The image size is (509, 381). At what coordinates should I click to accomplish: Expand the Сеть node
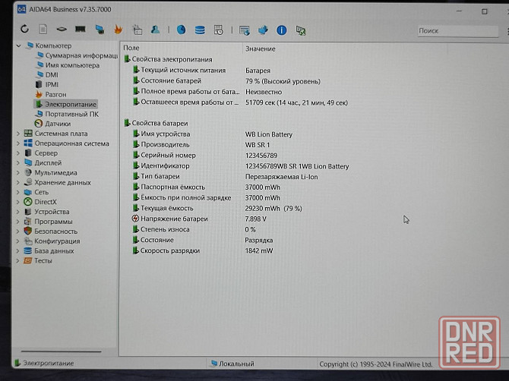click(18, 192)
